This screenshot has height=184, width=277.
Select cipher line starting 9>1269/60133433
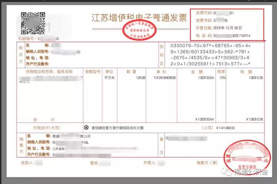(x=210, y=52)
